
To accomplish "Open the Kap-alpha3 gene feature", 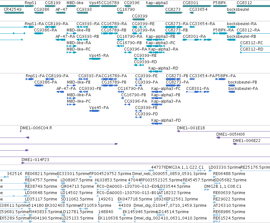I will 155,6.
